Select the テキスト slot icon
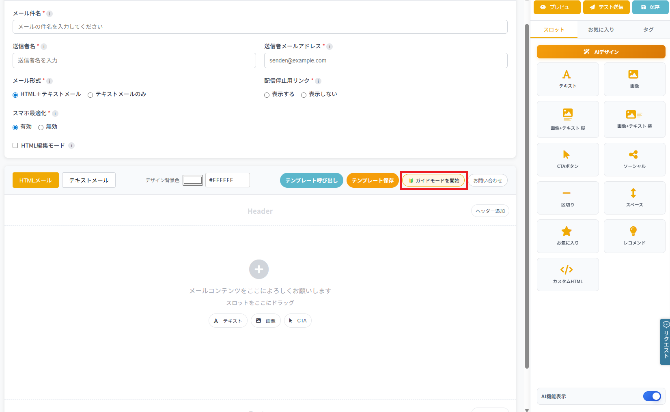Screen dimensions: 670x412 567,79
